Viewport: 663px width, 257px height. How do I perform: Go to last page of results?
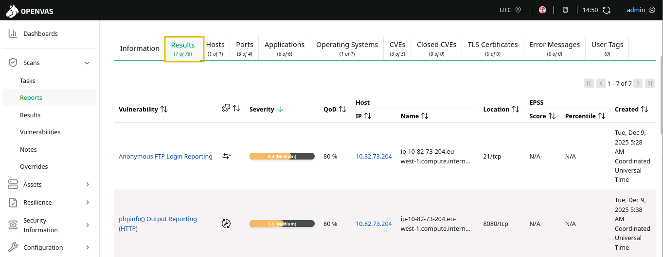pos(650,83)
